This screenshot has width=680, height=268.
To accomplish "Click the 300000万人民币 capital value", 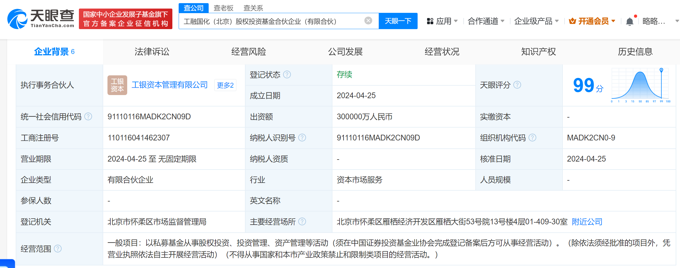I will pos(364,116).
